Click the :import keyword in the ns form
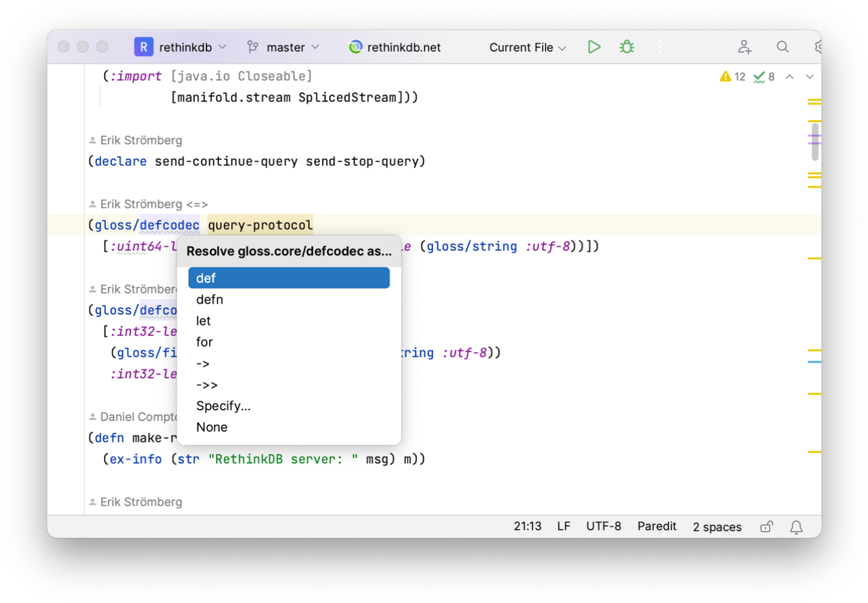This screenshot has width=868, height=603. click(136, 76)
